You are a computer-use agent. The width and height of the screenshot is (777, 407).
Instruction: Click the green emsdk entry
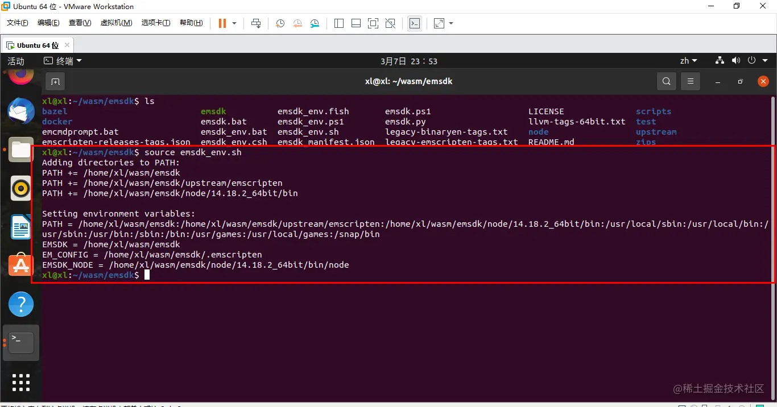click(x=213, y=111)
